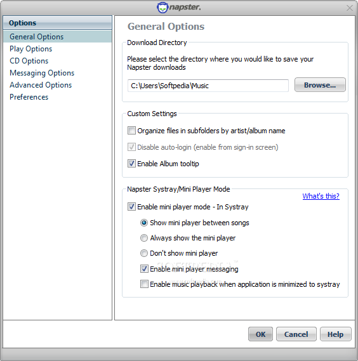The width and height of the screenshot is (358, 361).
Task: Choose Always show the mini player
Action: (144, 238)
